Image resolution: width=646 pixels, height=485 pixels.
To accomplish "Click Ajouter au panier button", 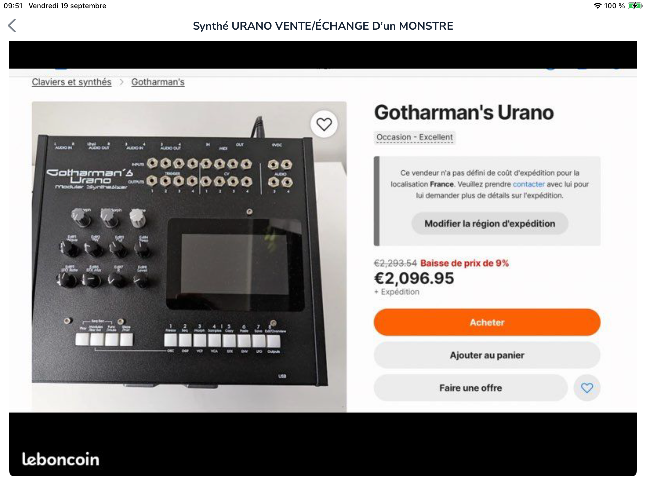I will [487, 355].
